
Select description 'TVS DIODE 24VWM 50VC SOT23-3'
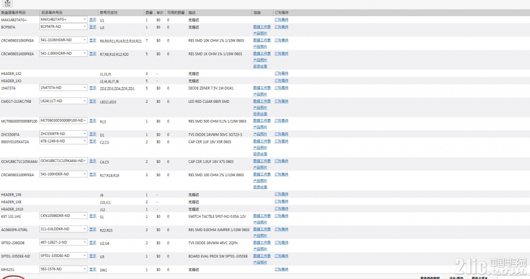click(215, 135)
